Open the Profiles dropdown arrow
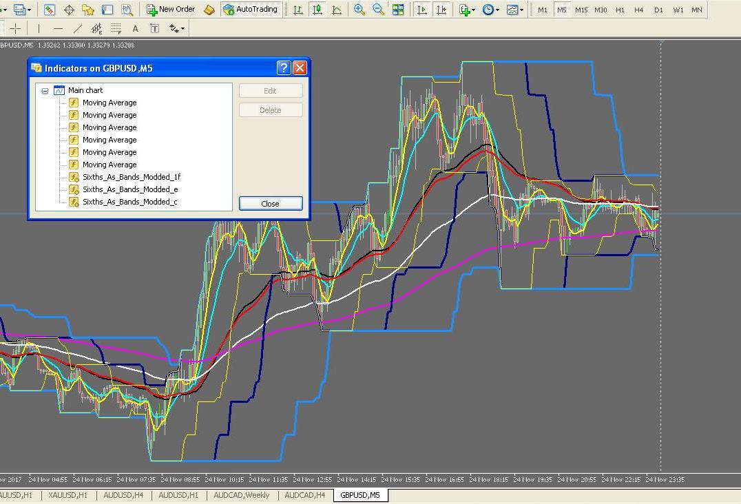741x504 pixels. pos(30,10)
